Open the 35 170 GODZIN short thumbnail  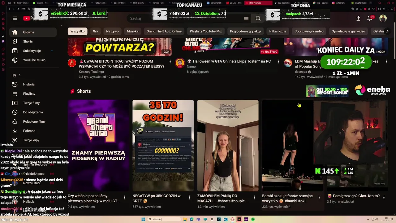coord(163,145)
